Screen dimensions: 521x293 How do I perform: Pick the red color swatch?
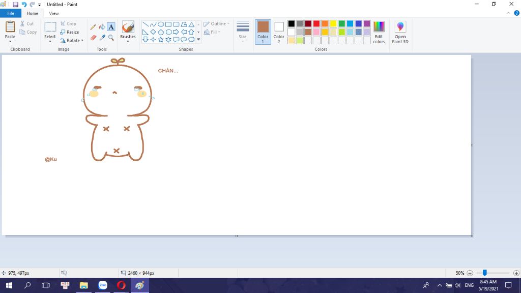(x=316, y=23)
